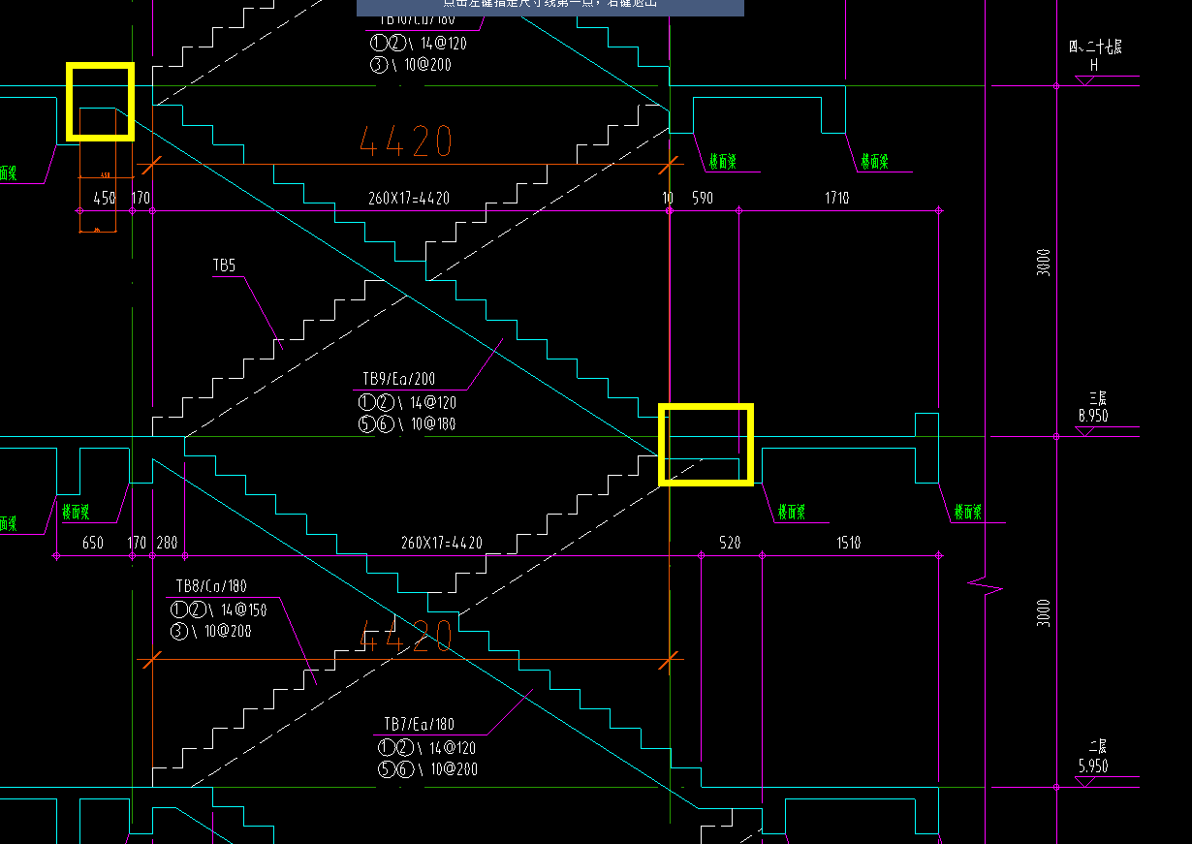Image resolution: width=1192 pixels, height=844 pixels.
Task: Select the 1510 dimension text
Action: 848,543
